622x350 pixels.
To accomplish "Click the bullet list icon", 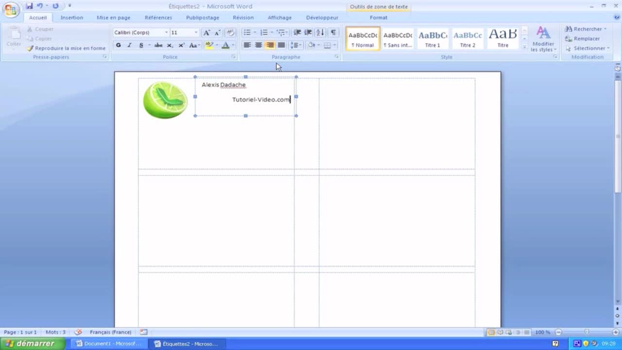I will tap(247, 33).
